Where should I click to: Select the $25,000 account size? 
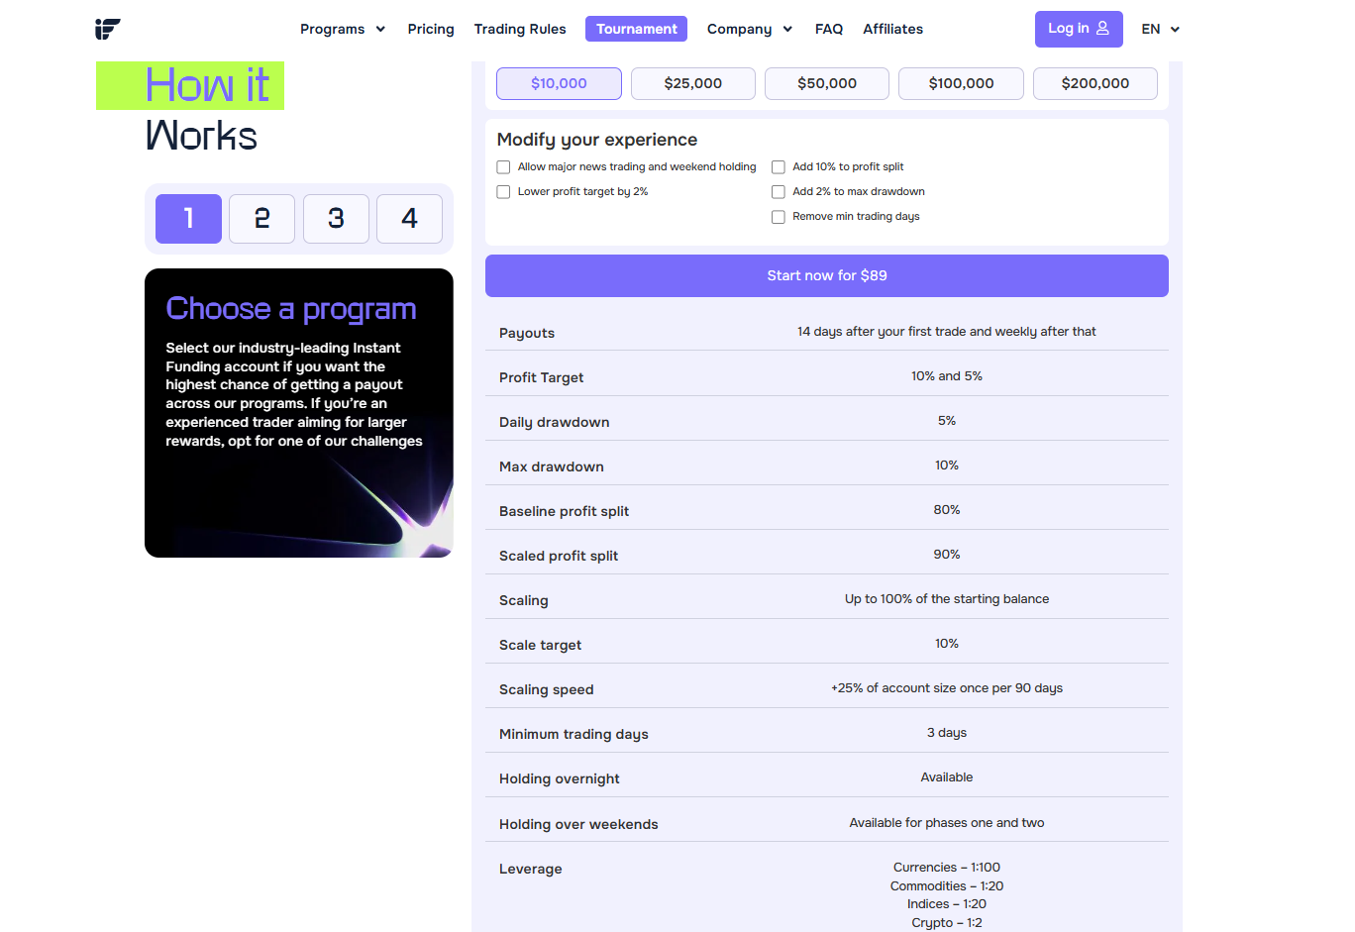[x=693, y=83]
